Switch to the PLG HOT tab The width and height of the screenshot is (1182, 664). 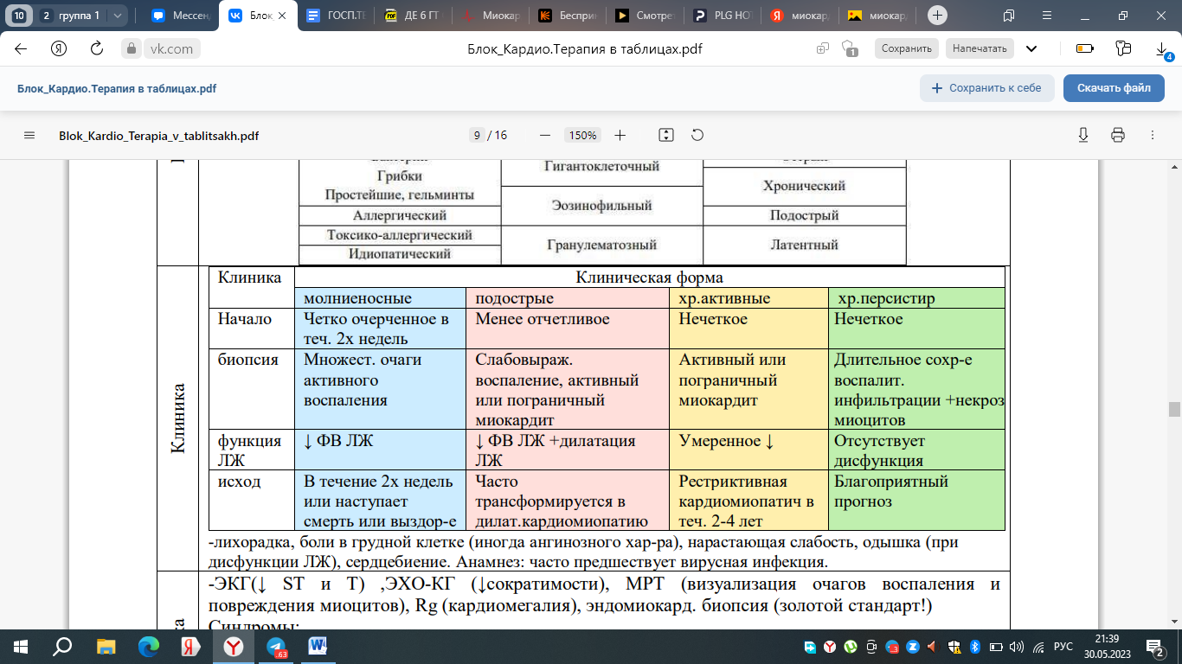[720, 15]
